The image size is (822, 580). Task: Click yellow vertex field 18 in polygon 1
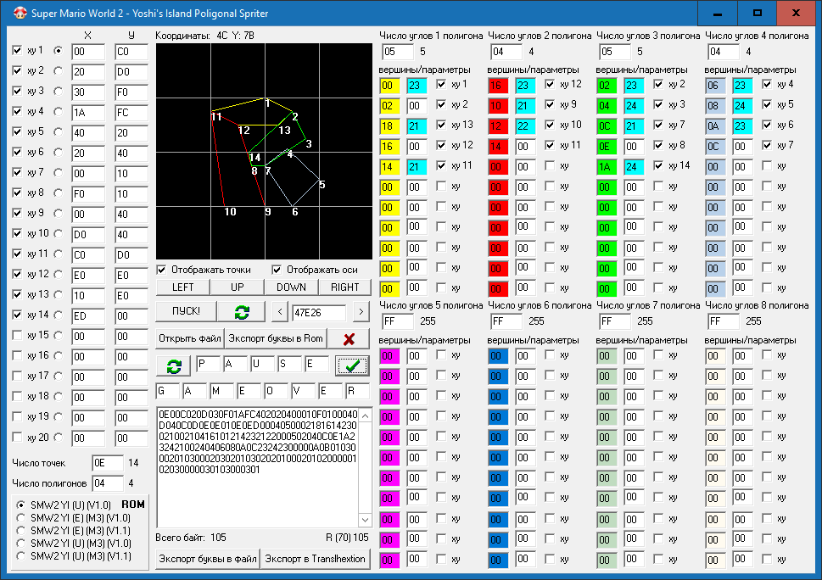[389, 126]
